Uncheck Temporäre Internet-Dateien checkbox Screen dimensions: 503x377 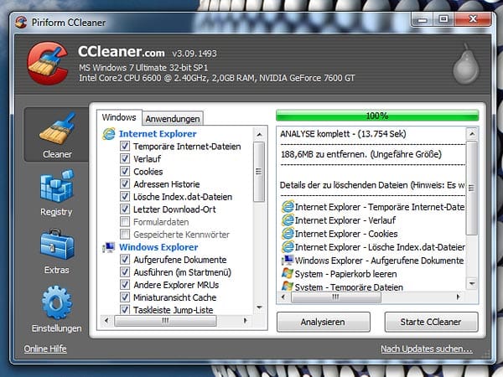click(125, 146)
